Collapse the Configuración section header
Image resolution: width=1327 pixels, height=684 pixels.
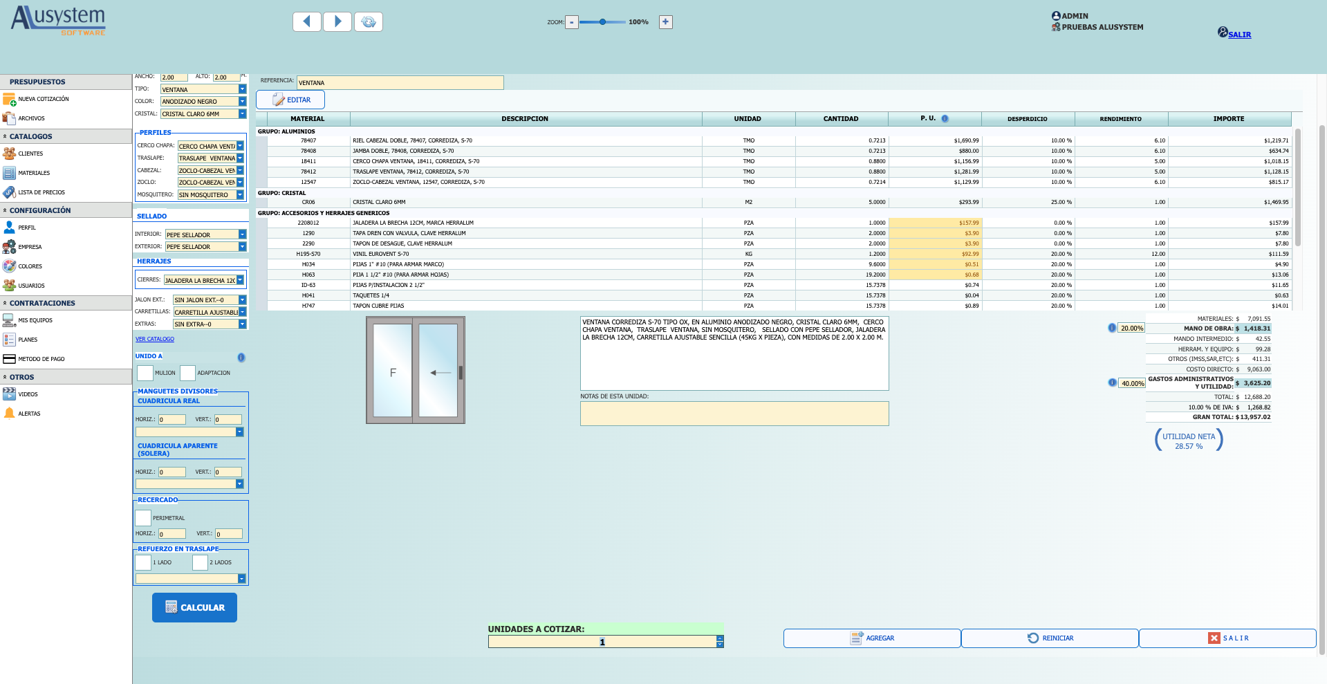(66, 210)
